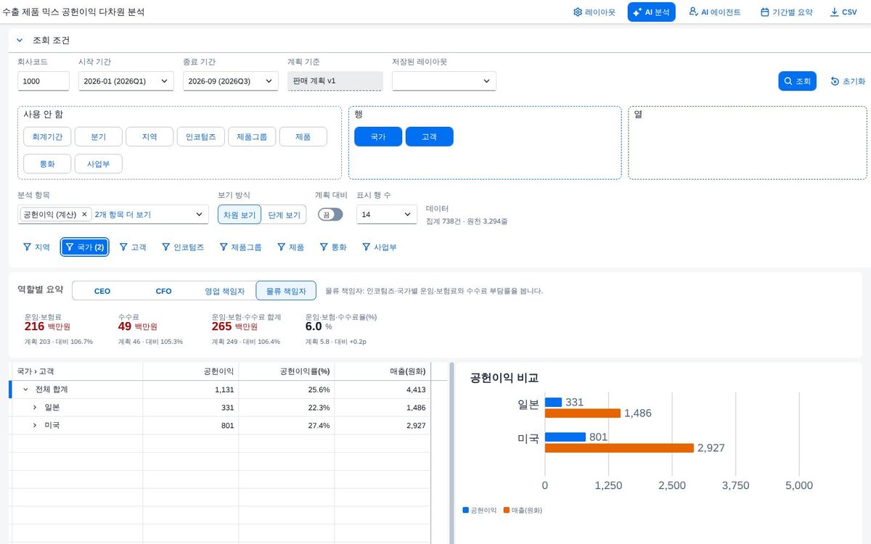
Task: Click the 국가 chip in the 행 area
Action: tap(378, 137)
